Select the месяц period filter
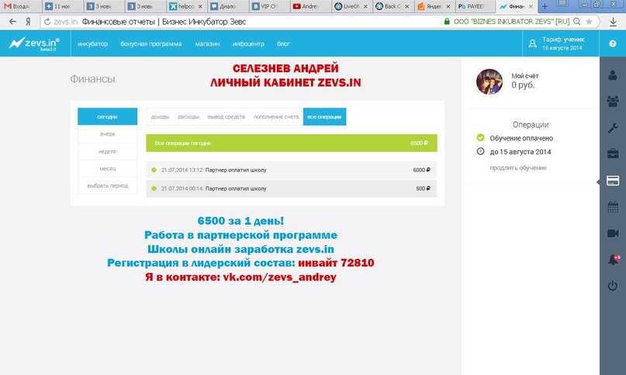 coord(107,169)
